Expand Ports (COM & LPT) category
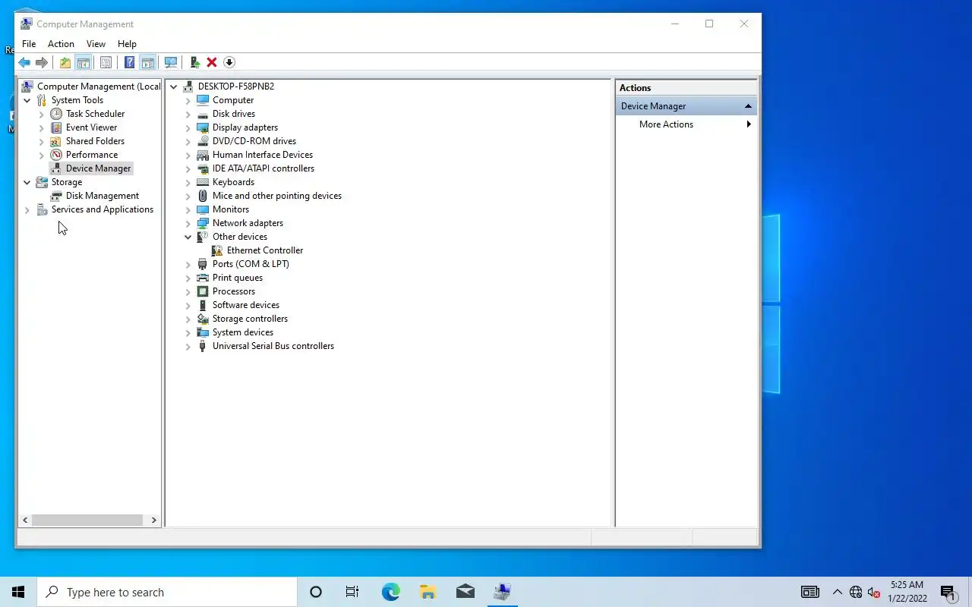 [x=188, y=264]
